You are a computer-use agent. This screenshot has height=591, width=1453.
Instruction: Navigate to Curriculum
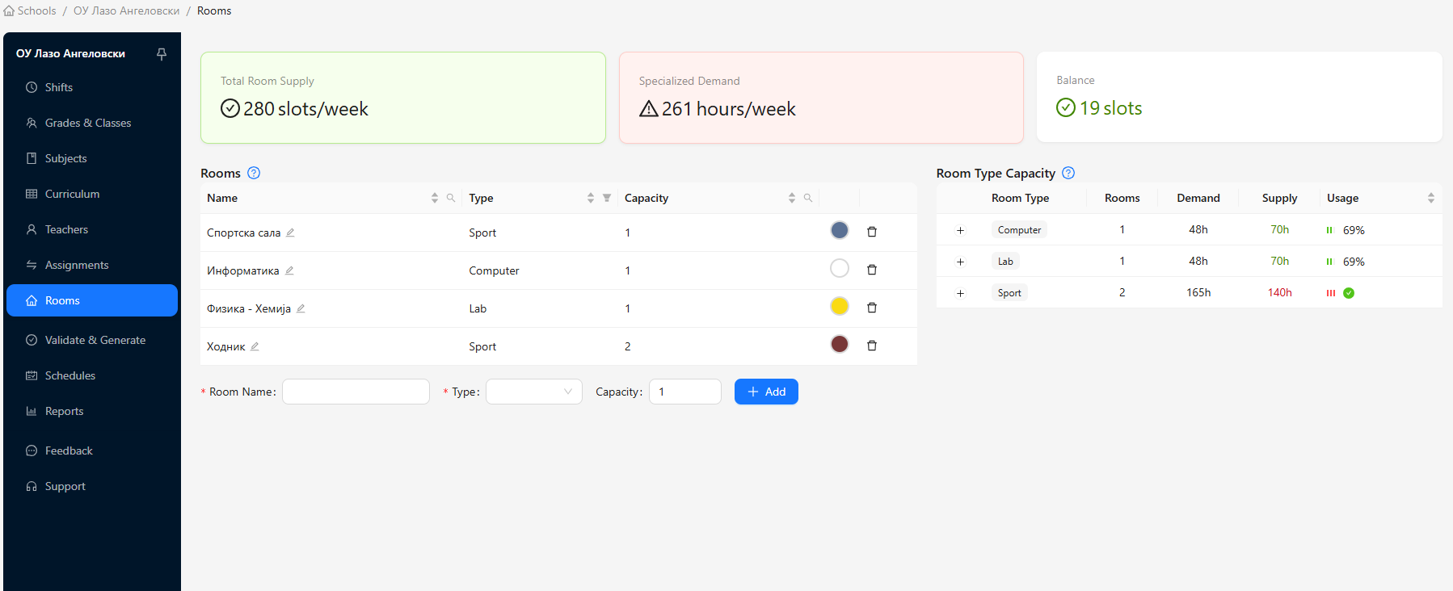pyautogui.click(x=92, y=194)
